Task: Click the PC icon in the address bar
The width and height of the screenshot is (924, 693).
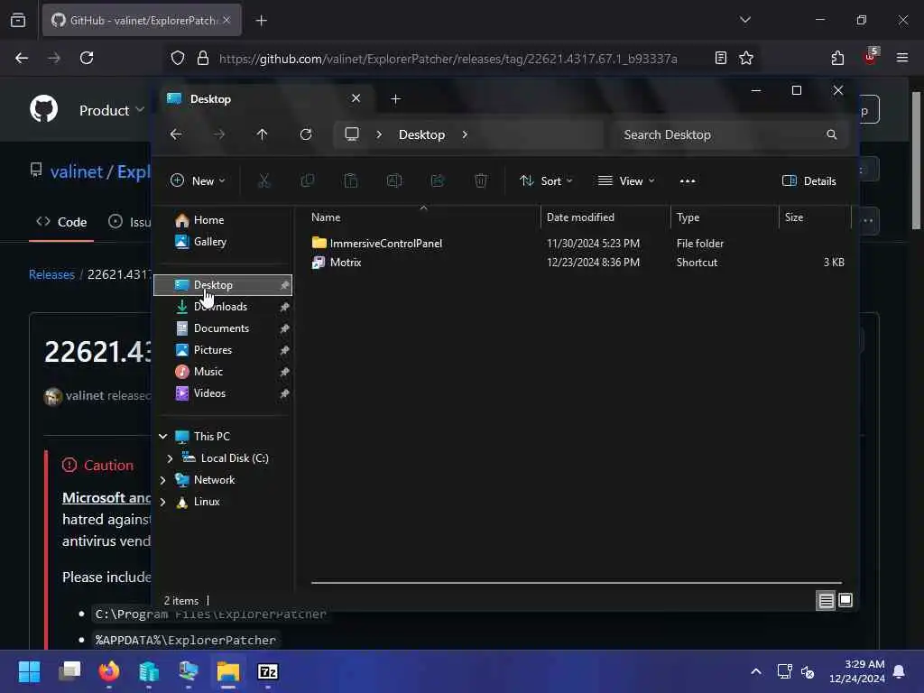Action: 352,134
